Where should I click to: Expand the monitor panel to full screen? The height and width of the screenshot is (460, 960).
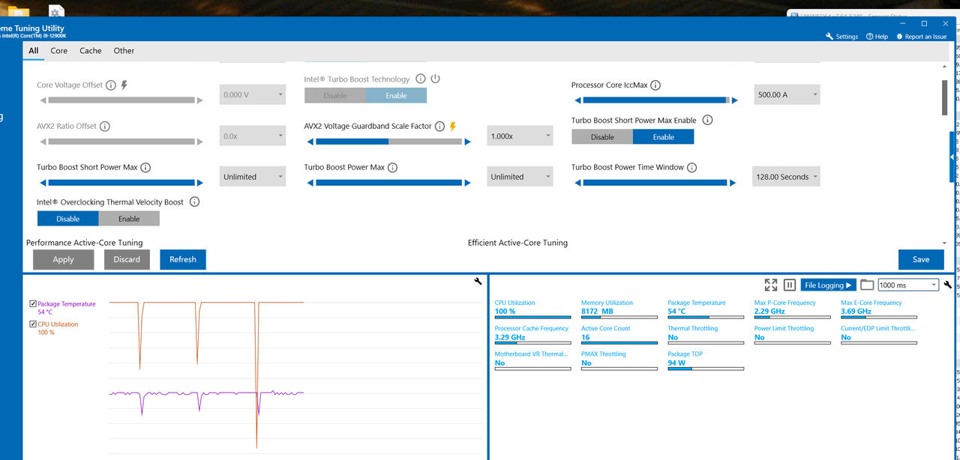coord(771,285)
